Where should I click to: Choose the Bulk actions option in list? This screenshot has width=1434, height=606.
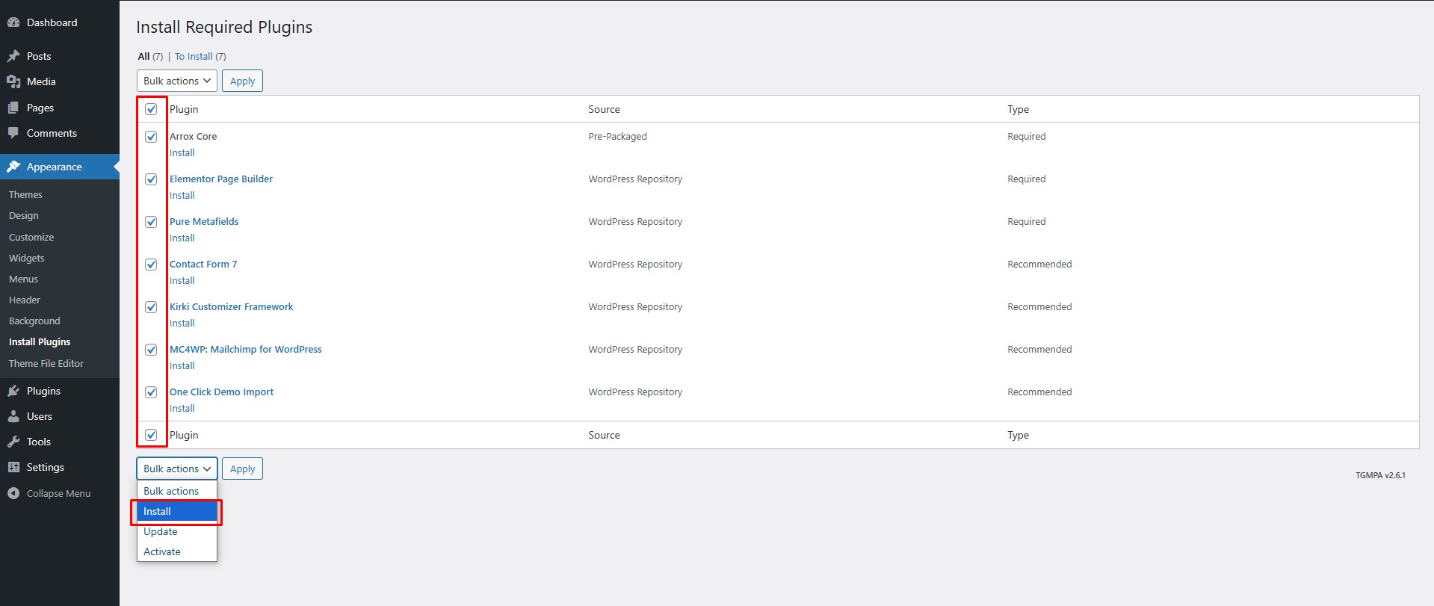176,491
